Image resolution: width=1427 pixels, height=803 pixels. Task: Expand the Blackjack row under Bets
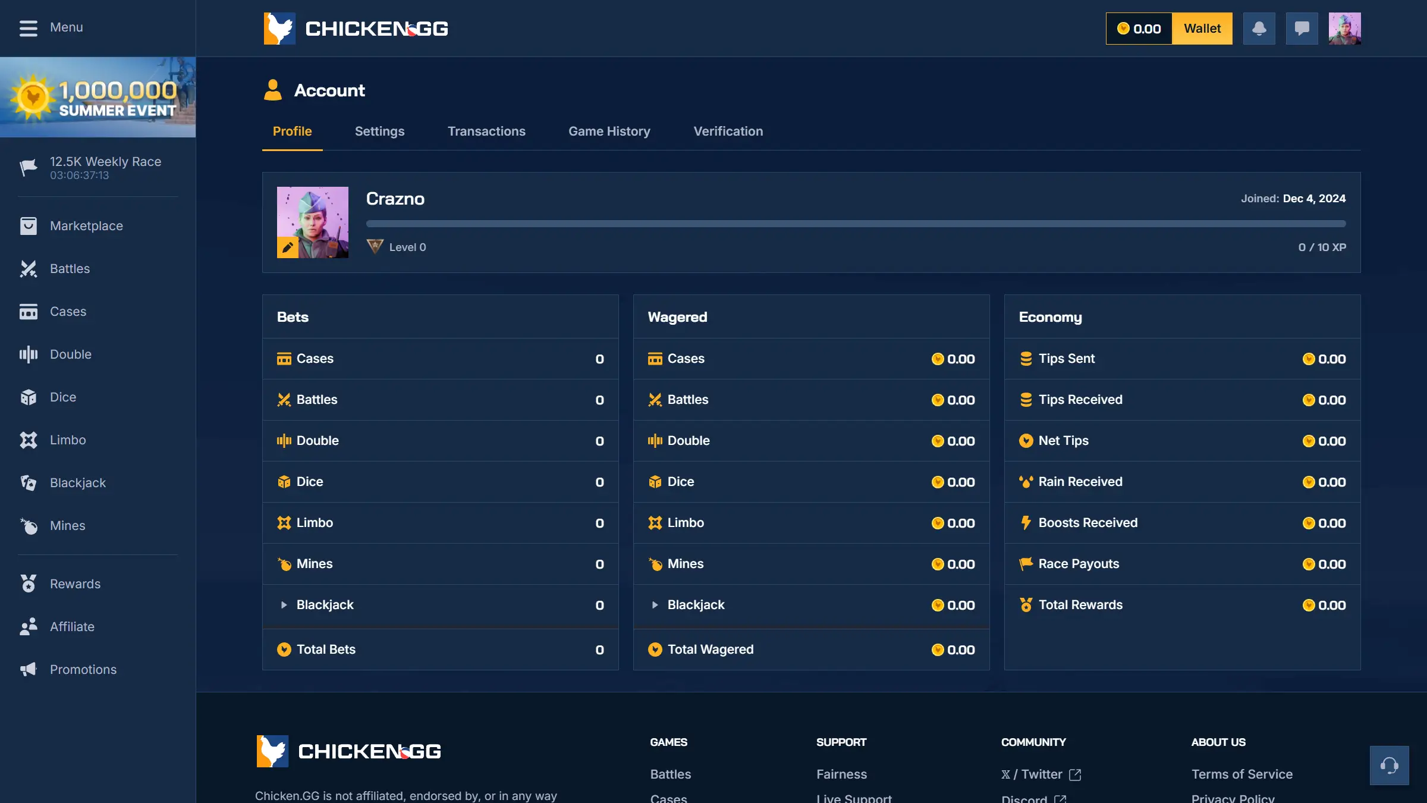tap(284, 605)
